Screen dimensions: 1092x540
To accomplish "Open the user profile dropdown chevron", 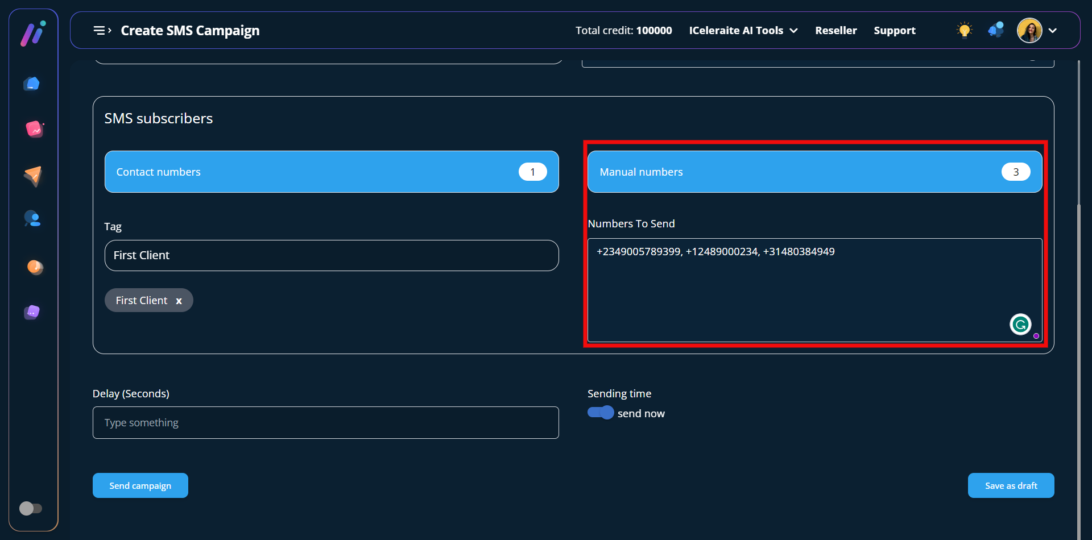I will pyautogui.click(x=1053, y=31).
